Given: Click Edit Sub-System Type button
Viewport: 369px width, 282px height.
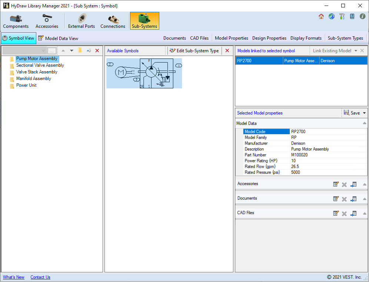Looking at the screenshot, I should [x=195, y=51].
